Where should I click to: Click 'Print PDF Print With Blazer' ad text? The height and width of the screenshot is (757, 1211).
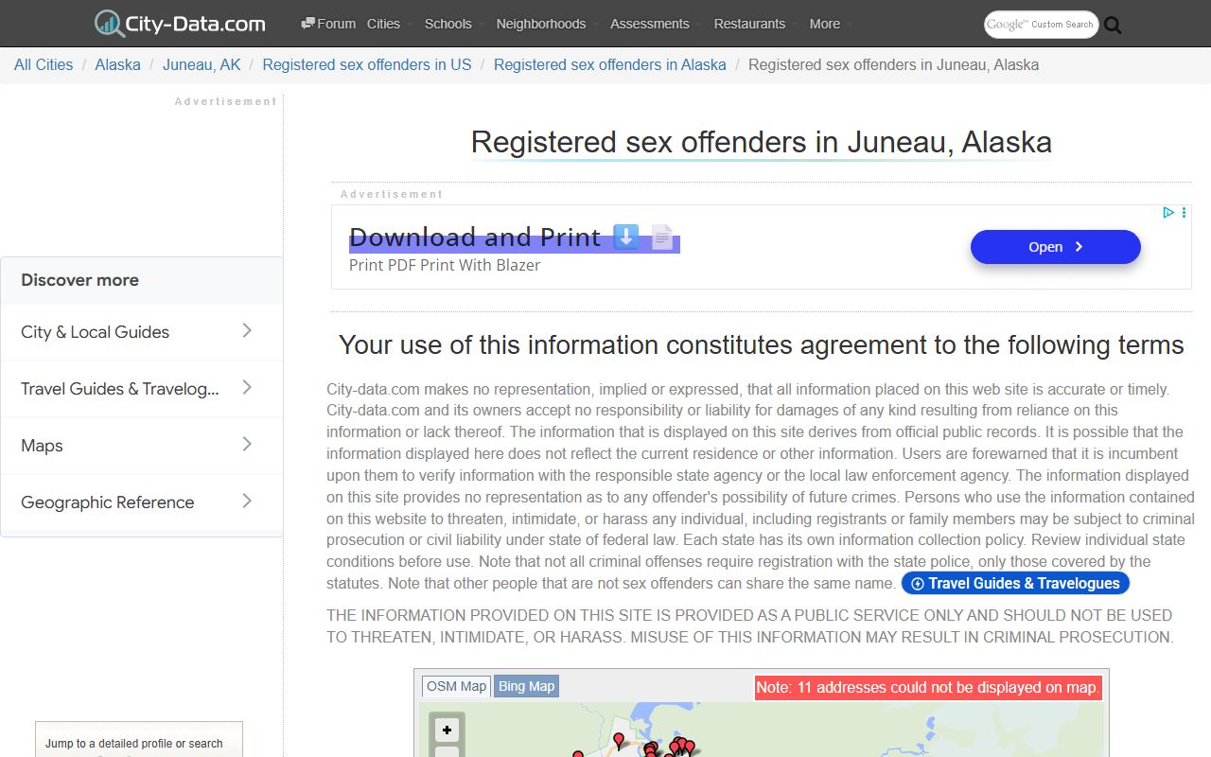[x=445, y=265]
